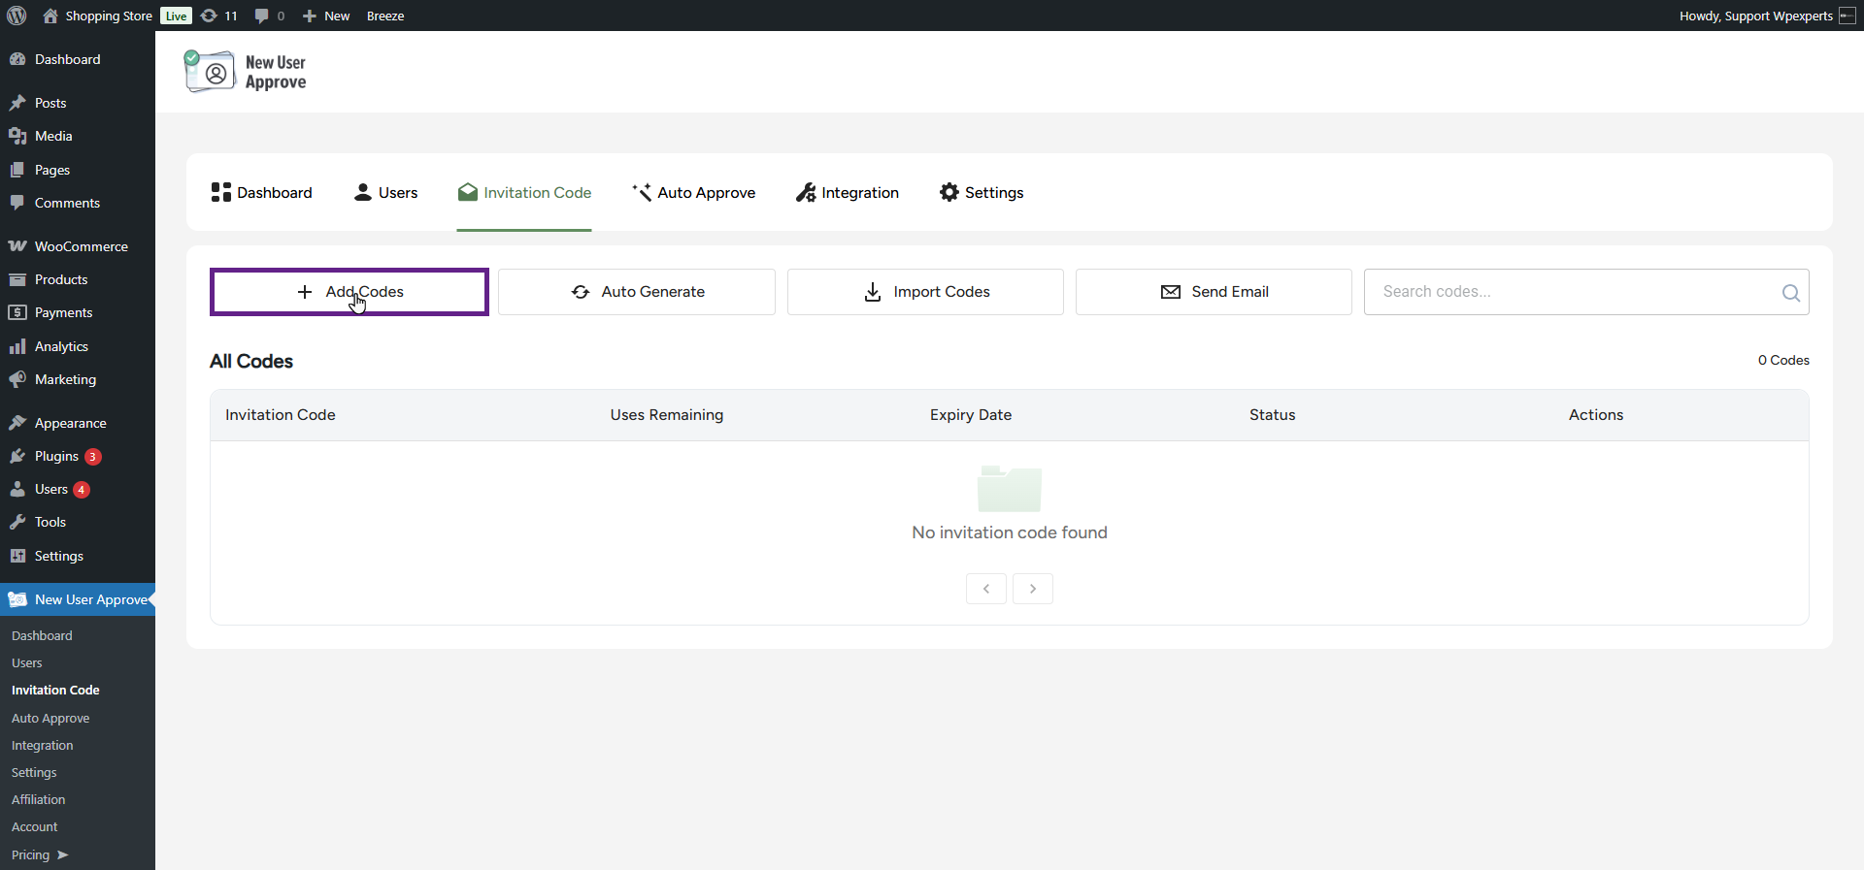Screen dimensions: 1864x870
Task: Go to previous page of codes
Action: point(985,589)
